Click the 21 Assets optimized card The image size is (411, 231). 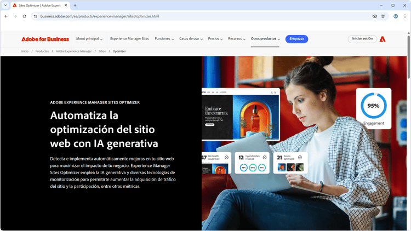(290, 163)
